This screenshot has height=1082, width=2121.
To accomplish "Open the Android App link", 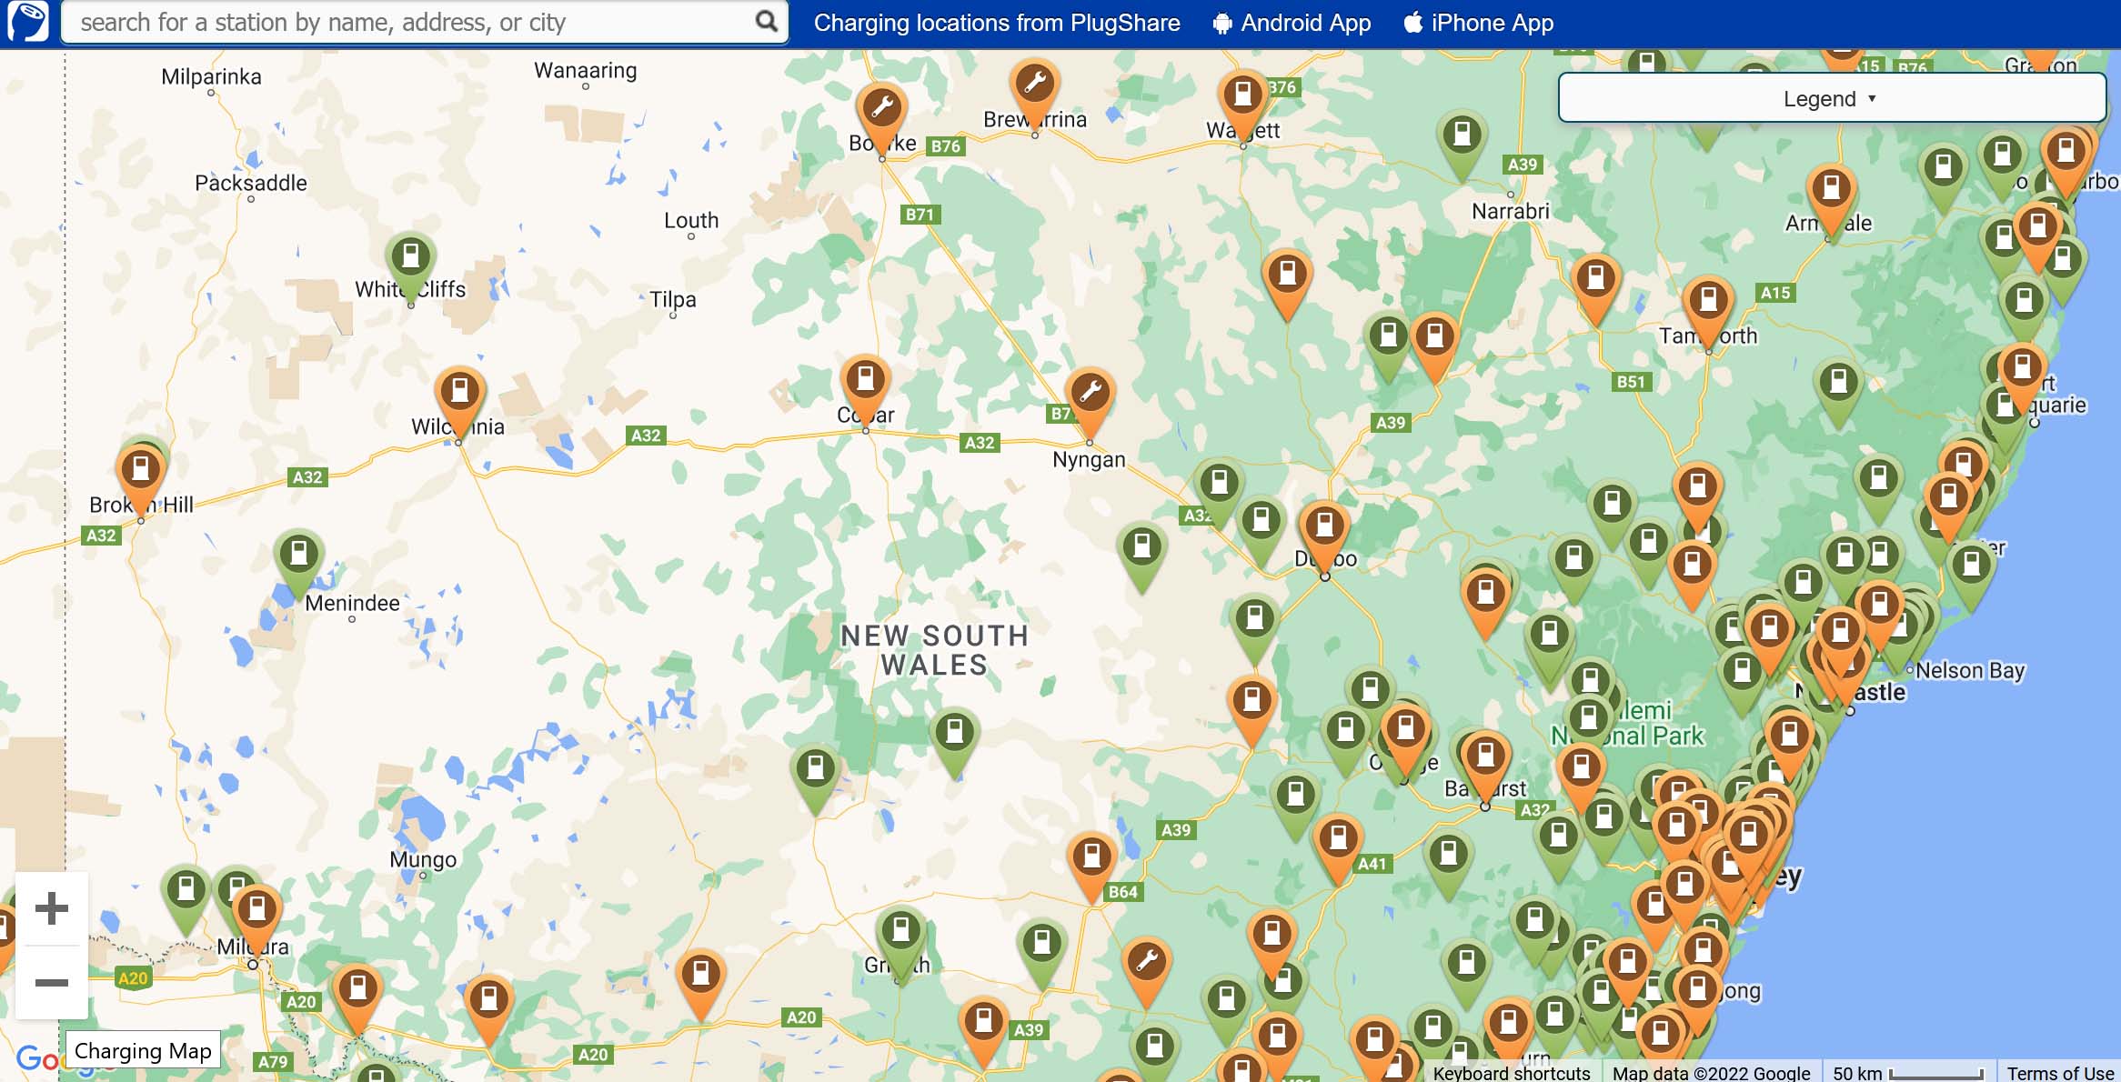I will (1292, 23).
